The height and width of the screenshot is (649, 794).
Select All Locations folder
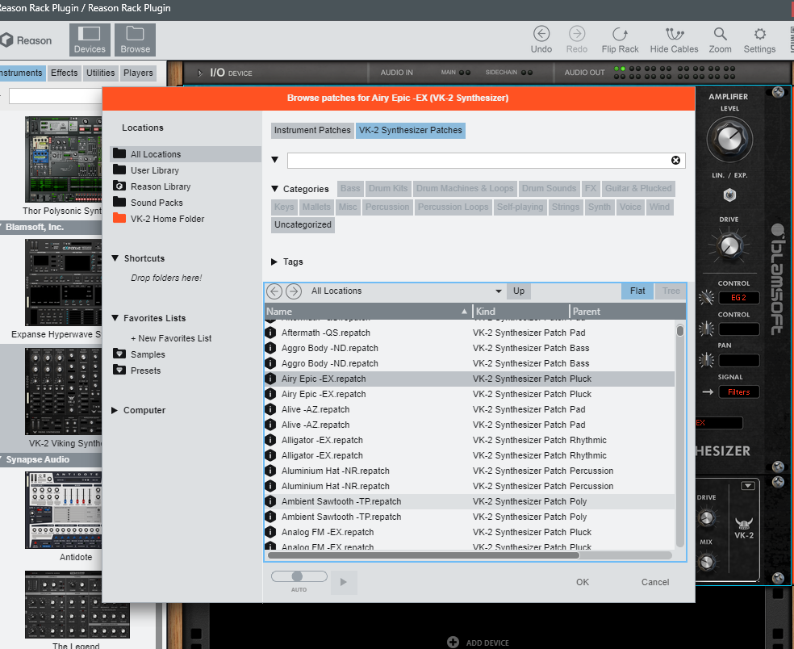(186, 154)
